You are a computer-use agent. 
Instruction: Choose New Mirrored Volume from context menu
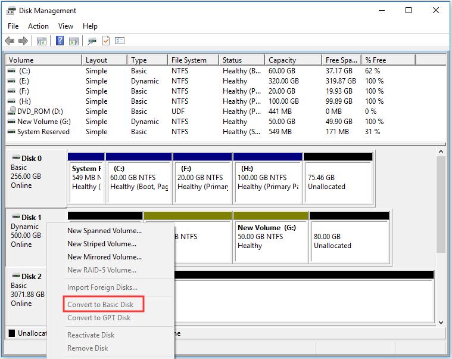pyautogui.click(x=104, y=257)
